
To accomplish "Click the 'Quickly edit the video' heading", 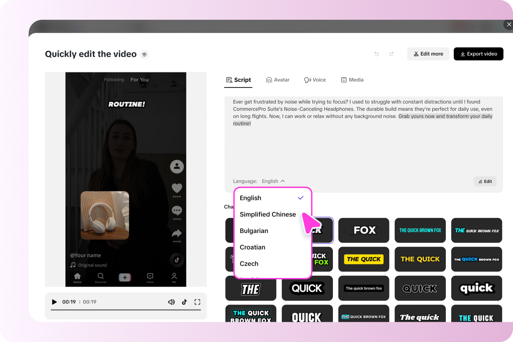I will tap(91, 54).
